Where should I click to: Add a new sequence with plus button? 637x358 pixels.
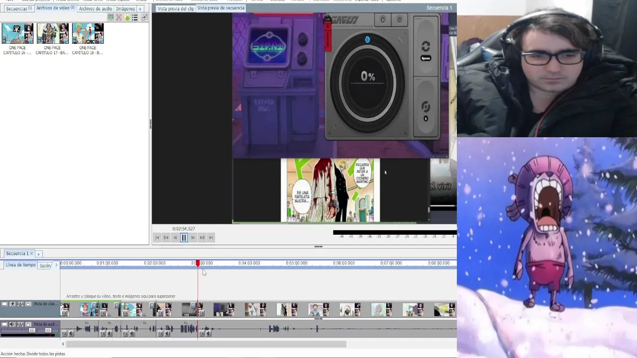point(38,254)
